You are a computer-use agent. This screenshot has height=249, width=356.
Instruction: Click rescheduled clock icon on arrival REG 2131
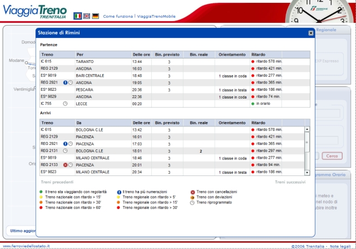pyautogui.click(x=65, y=150)
